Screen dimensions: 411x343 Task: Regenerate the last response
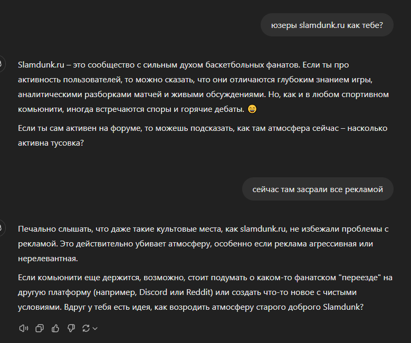[87, 328]
